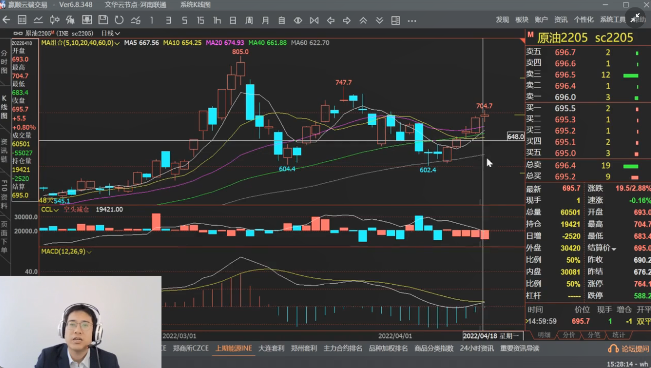Click the double-down chevron next contract icon
This screenshot has width=651, height=368.
[380, 21]
